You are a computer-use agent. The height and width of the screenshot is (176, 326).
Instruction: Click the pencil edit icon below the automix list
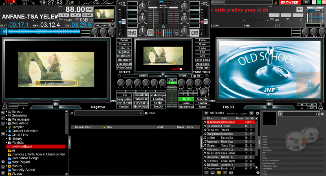pos(225,173)
